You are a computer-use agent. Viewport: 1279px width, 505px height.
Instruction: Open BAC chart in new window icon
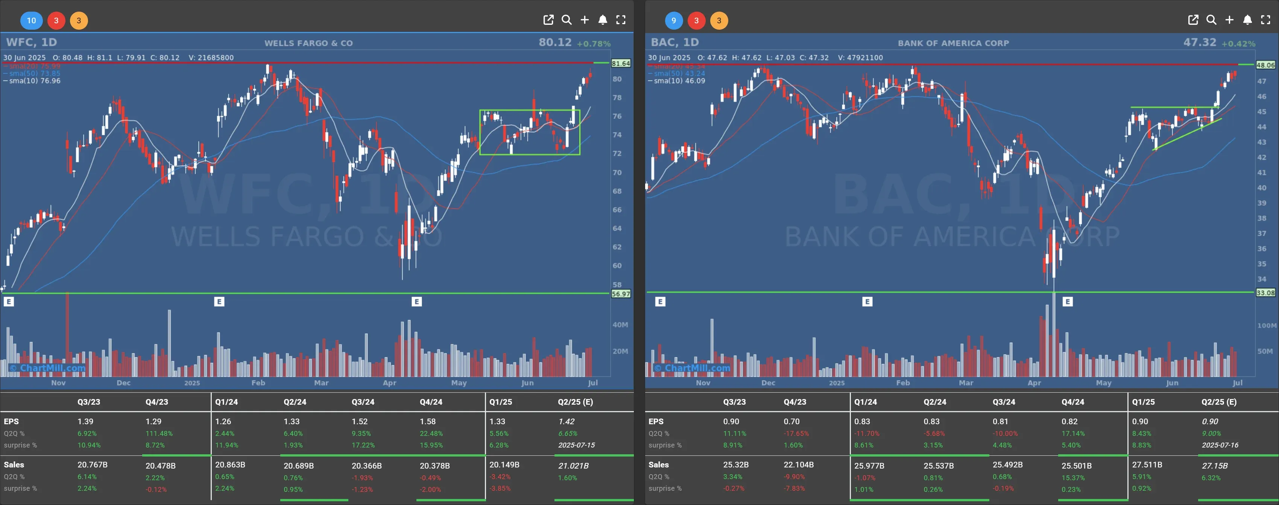click(x=1193, y=20)
